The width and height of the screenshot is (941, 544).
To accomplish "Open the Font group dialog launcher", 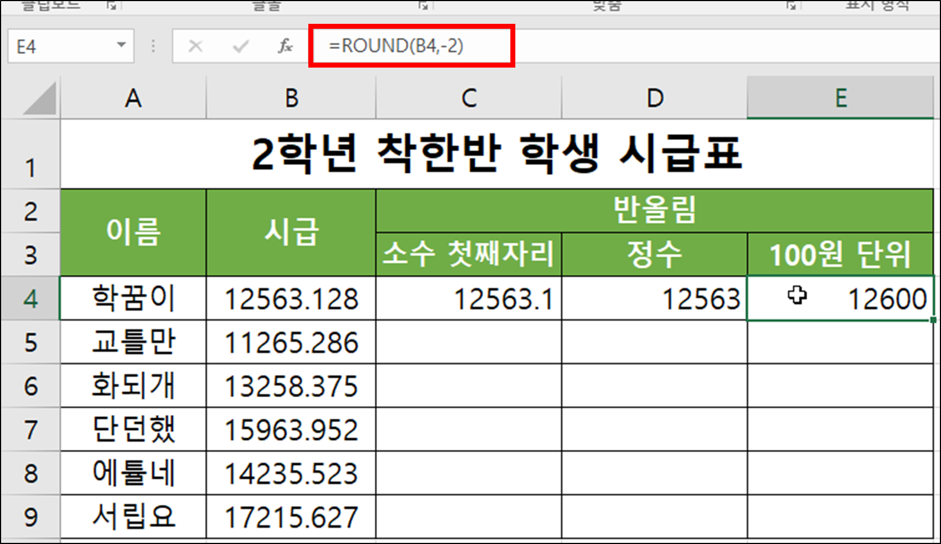I will point(424,7).
